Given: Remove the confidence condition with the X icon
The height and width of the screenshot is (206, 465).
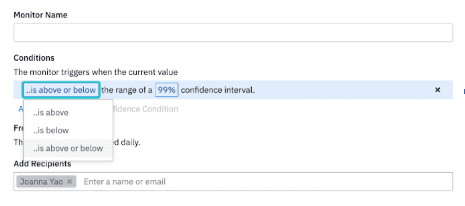Looking at the screenshot, I should [x=438, y=90].
